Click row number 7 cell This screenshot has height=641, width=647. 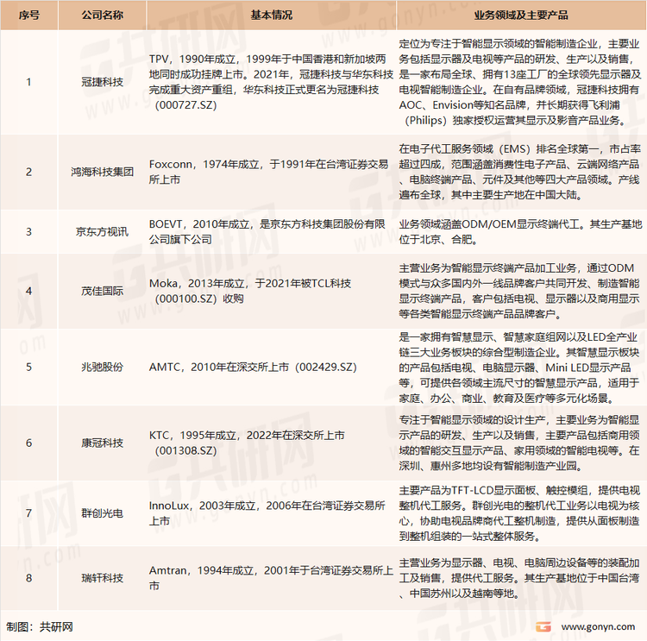point(28,513)
